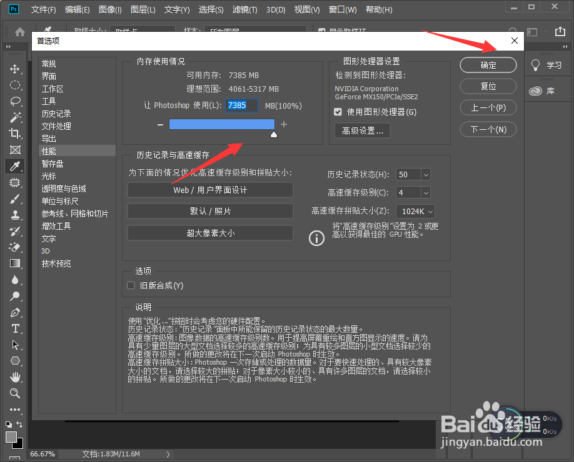Click 默认 / 照片 optimize button
This screenshot has height=462, width=574.
(210, 211)
